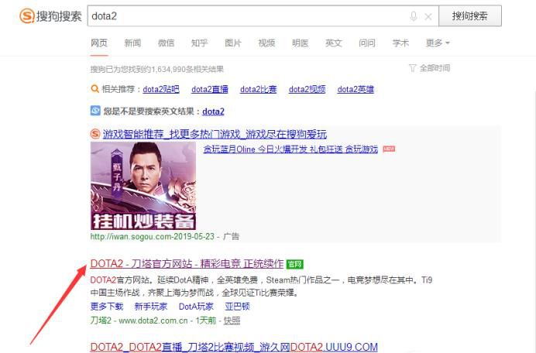Click the 新手玩家 sublink
Screen dimensions: 536x353
click(151, 307)
